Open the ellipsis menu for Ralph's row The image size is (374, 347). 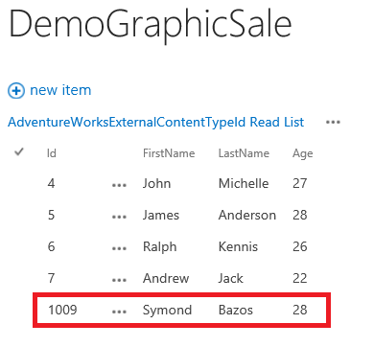(x=119, y=248)
